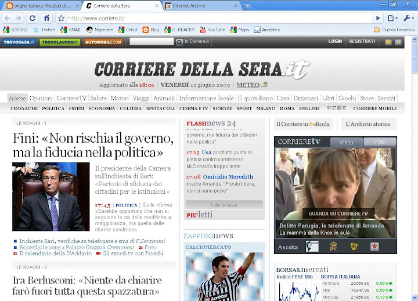The height and width of the screenshot is (301, 418).
Task: Open the new tab plus button
Action: pyautogui.click(x=248, y=6)
